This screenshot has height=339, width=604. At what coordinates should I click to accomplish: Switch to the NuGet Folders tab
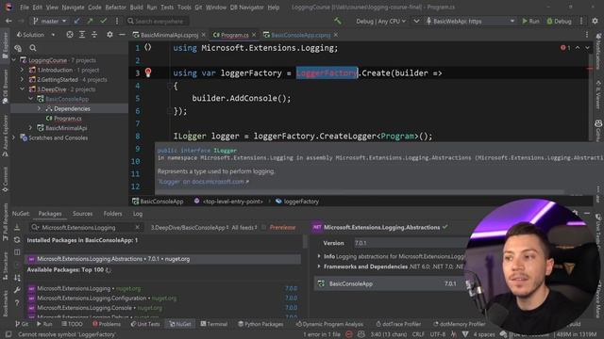pos(112,214)
